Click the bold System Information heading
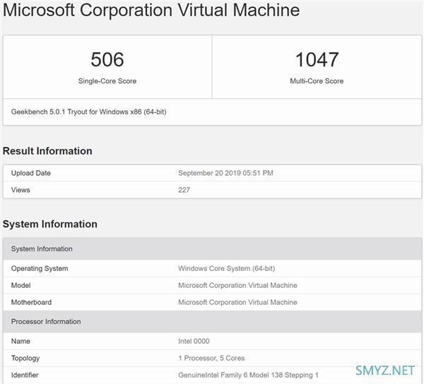 (50, 224)
